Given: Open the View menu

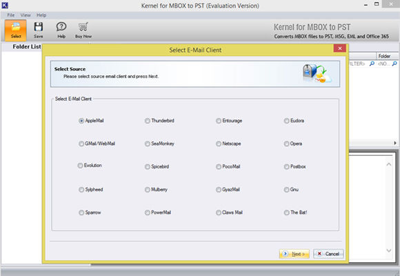Looking at the screenshot, I should pyautogui.click(x=26, y=15).
